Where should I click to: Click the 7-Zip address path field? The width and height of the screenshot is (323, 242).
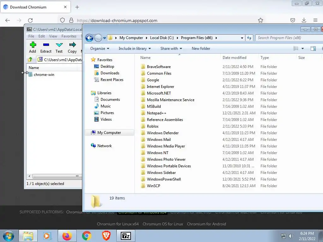60,60
